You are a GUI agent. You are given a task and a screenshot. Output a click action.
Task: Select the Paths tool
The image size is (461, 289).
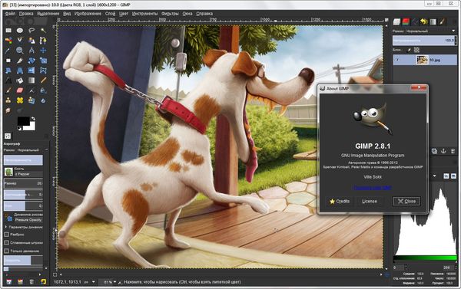click(x=43, y=41)
